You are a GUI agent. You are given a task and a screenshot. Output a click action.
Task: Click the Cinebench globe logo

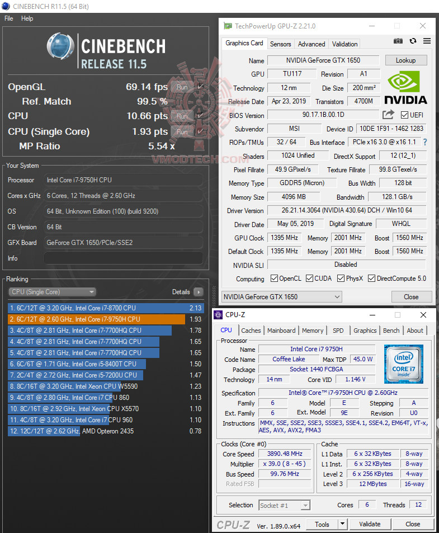[x=60, y=46]
